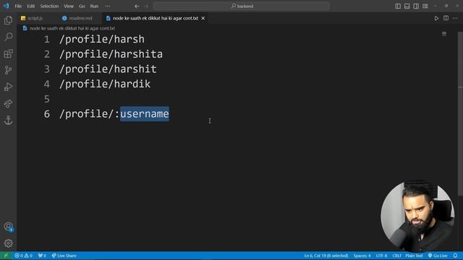Click the backend search command center

[242, 6]
